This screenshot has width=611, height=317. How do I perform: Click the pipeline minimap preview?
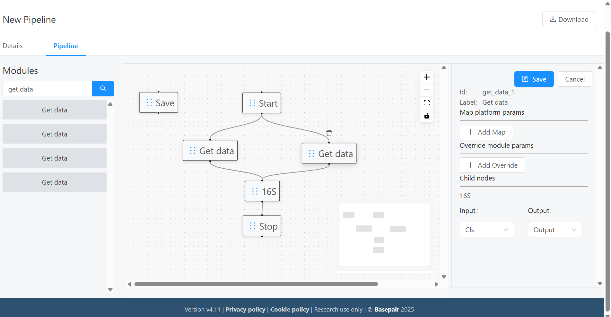(384, 234)
